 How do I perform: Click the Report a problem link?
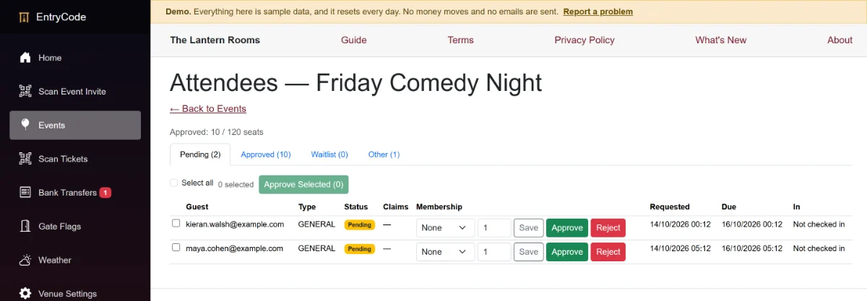coord(598,12)
